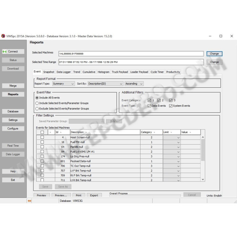Open the Merge sidebar section
The height and width of the screenshot is (237, 237).
pos(13,86)
